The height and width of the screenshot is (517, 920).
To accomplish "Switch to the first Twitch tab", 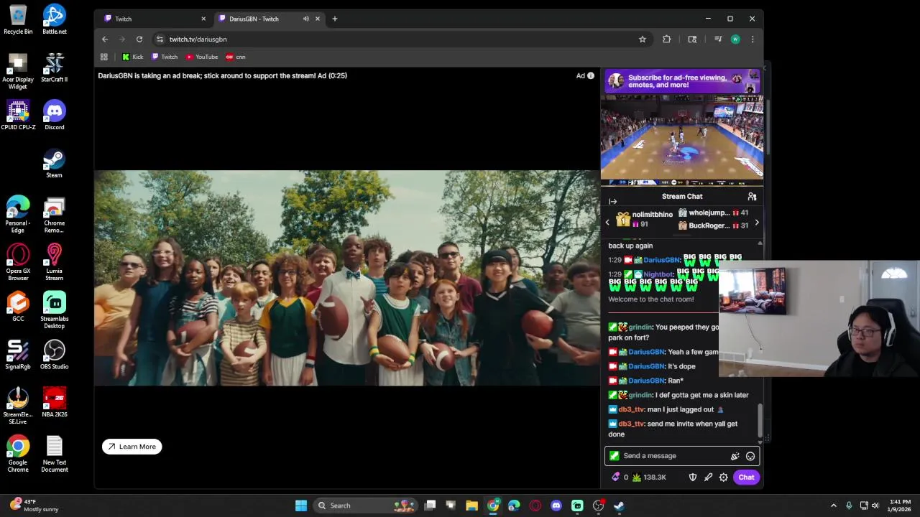I will pos(153,19).
